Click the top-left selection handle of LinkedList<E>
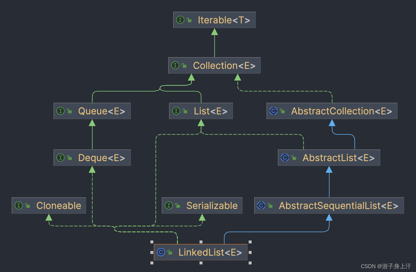The width and height of the screenshot is (416, 272). [152, 242]
